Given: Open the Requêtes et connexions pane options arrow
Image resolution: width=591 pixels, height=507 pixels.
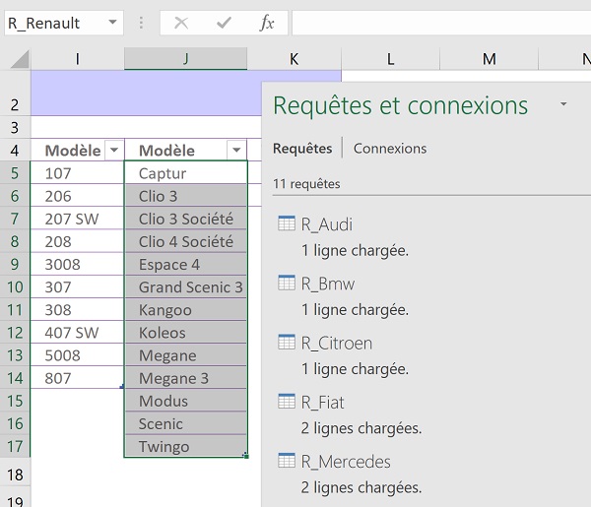Looking at the screenshot, I should click(563, 104).
